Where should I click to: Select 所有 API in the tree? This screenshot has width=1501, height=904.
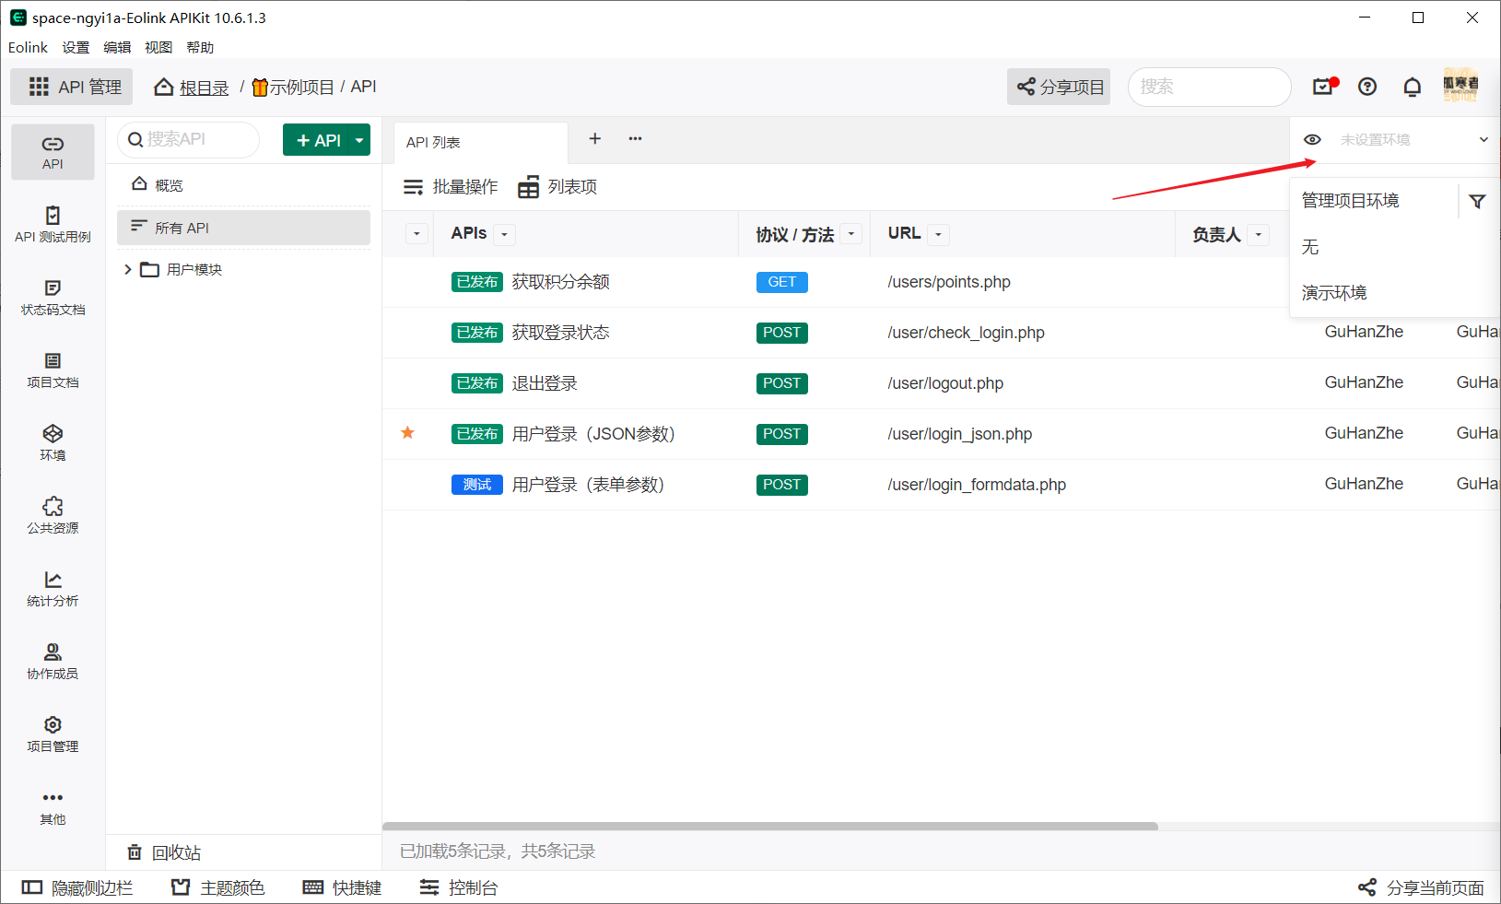pyautogui.click(x=243, y=228)
